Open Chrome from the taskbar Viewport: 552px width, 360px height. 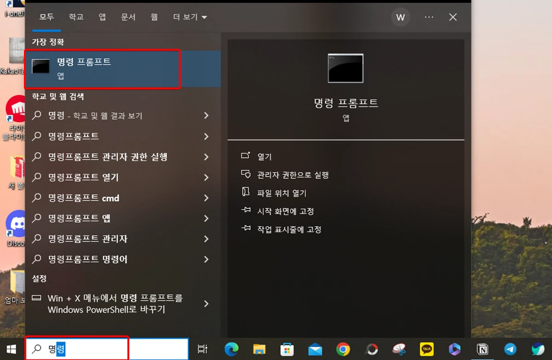(343, 349)
